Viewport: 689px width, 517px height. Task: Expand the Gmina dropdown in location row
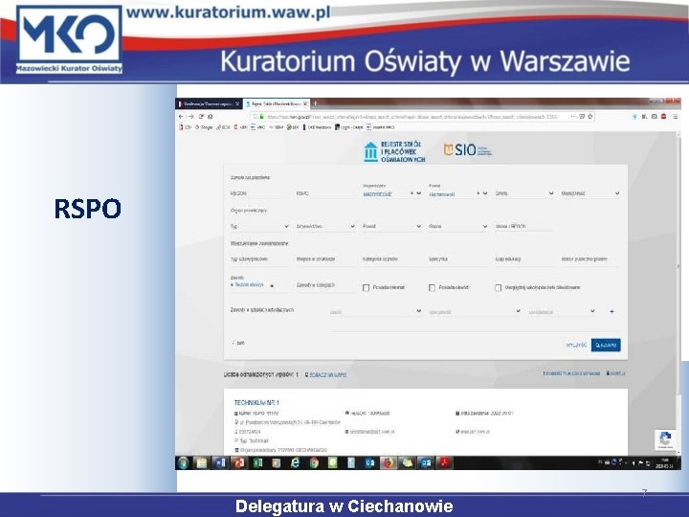(523, 193)
